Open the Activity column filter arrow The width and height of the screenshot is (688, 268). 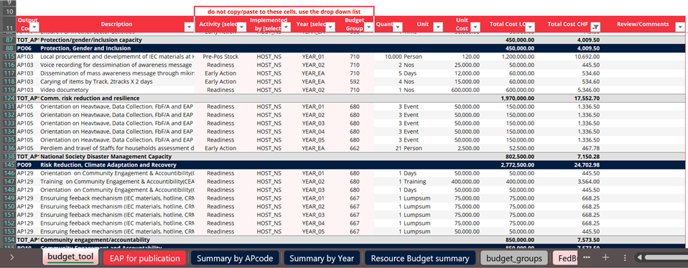click(x=242, y=27)
